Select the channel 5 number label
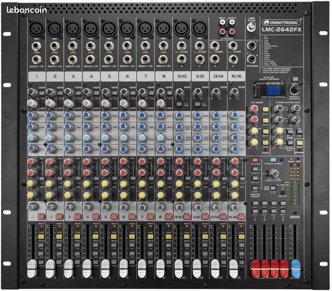 (109, 77)
